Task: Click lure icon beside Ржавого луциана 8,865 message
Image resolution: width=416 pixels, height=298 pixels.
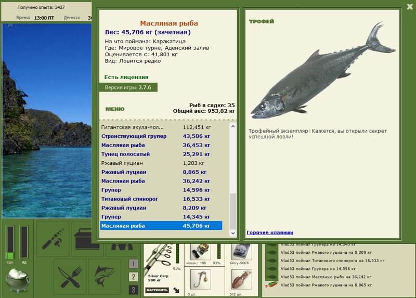Action: coord(271,285)
